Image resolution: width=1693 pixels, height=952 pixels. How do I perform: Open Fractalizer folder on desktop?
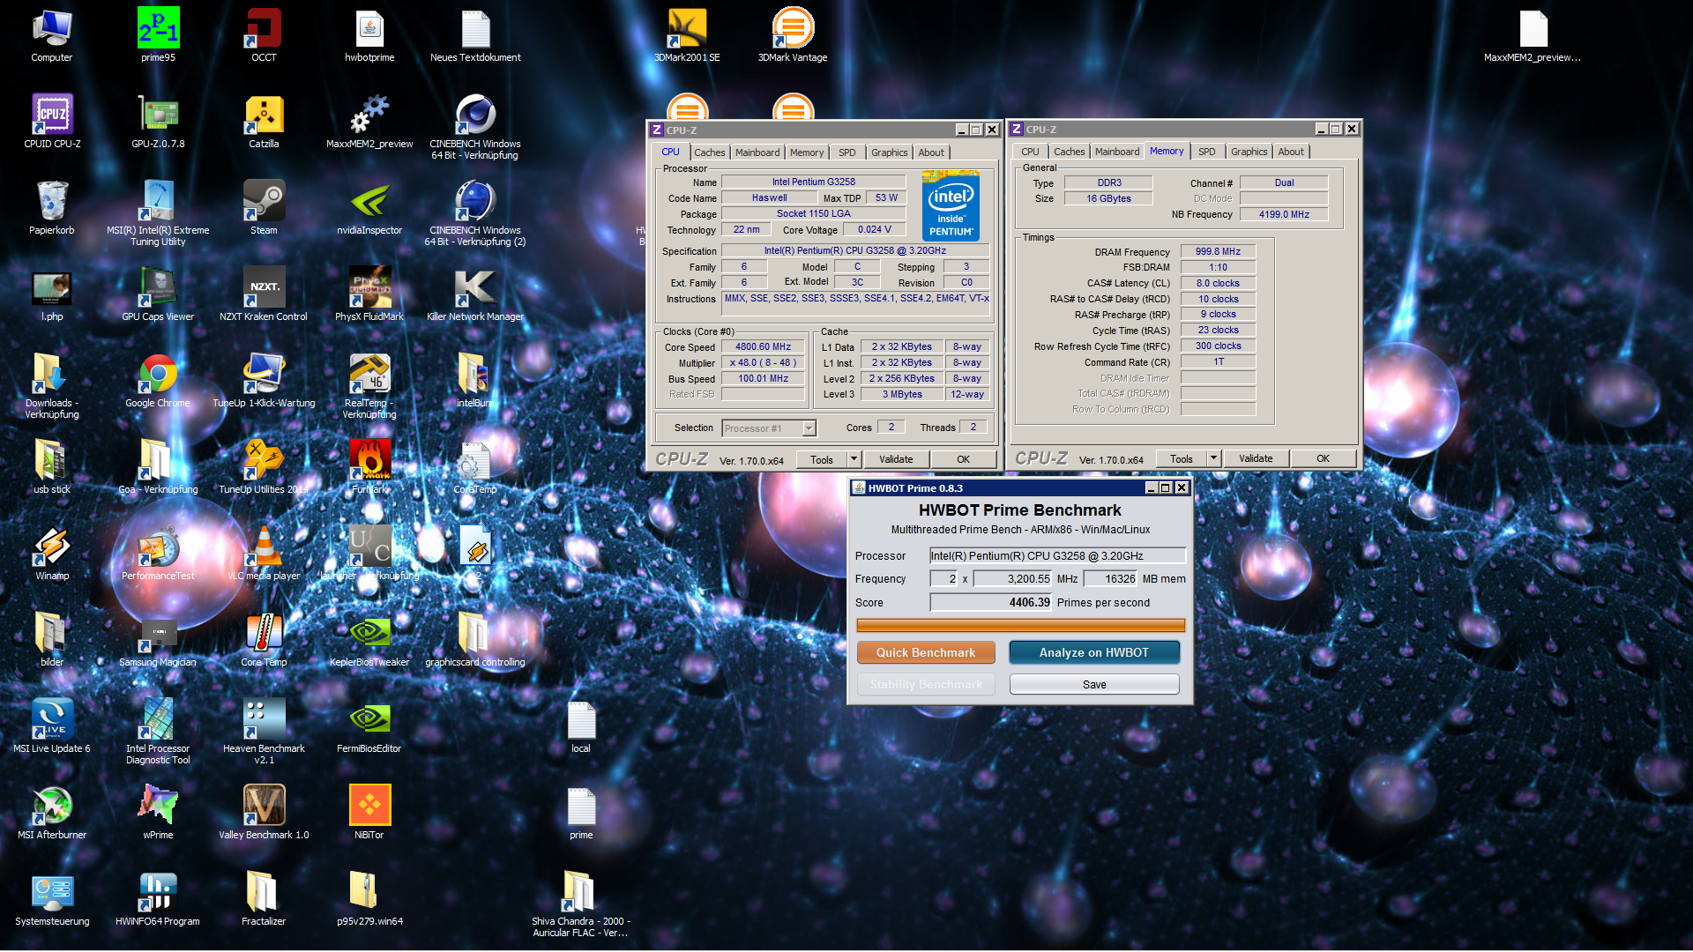(264, 899)
